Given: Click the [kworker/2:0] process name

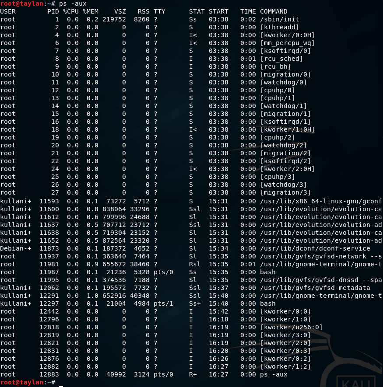Looking at the screenshot, I should click(285, 343).
